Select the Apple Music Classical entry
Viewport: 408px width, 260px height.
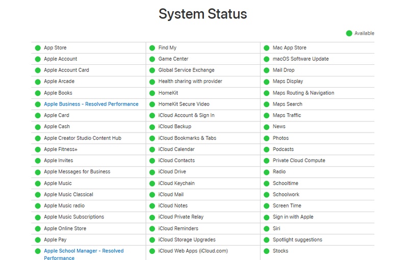(x=68, y=194)
